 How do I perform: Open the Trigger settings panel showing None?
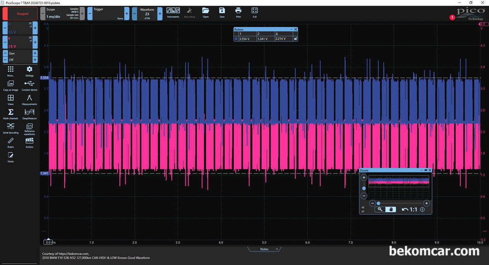pyautogui.click(x=108, y=13)
